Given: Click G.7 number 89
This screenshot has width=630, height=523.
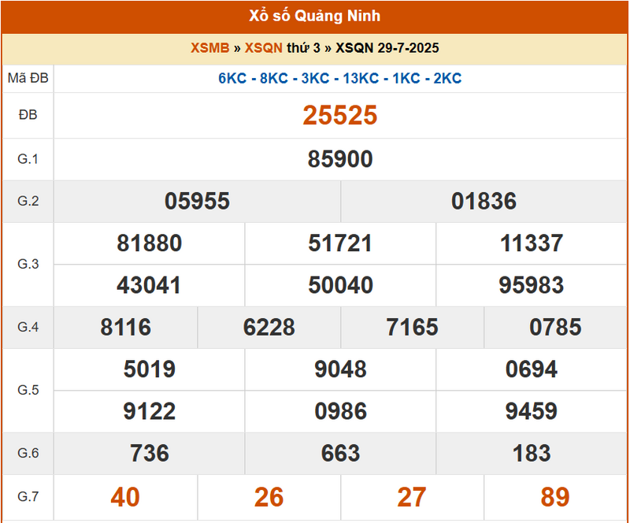Looking at the screenshot, I should [555, 497].
